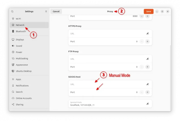Go to Displays settings panel

[20, 40]
